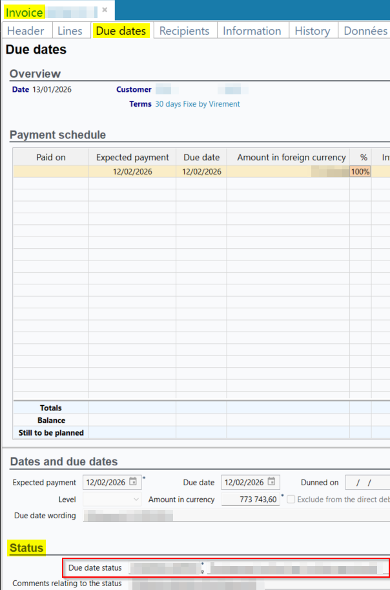The image size is (390, 590).
Task: Toggle Exclude from the direct debit checkbox
Action: coord(291,500)
